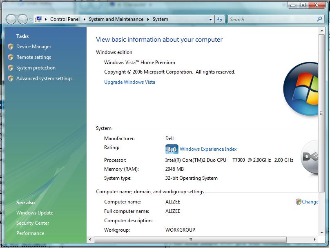Click the horizontal scrollbar left arrow
The image size is (330, 248).
point(90,239)
